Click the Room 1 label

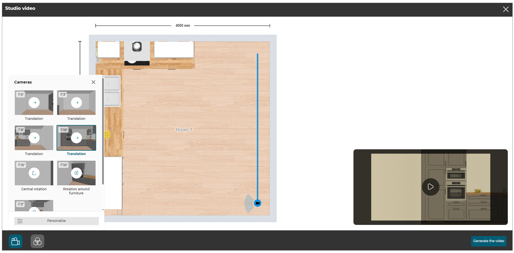(184, 130)
